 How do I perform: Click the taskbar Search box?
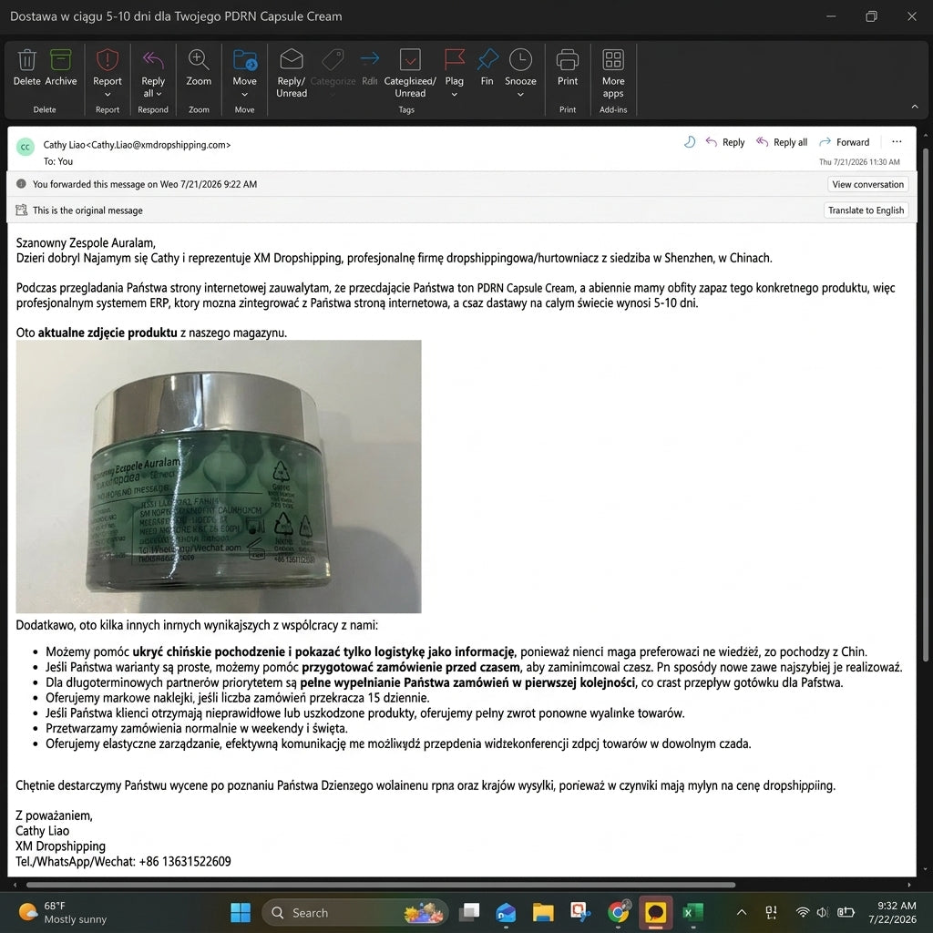click(354, 912)
